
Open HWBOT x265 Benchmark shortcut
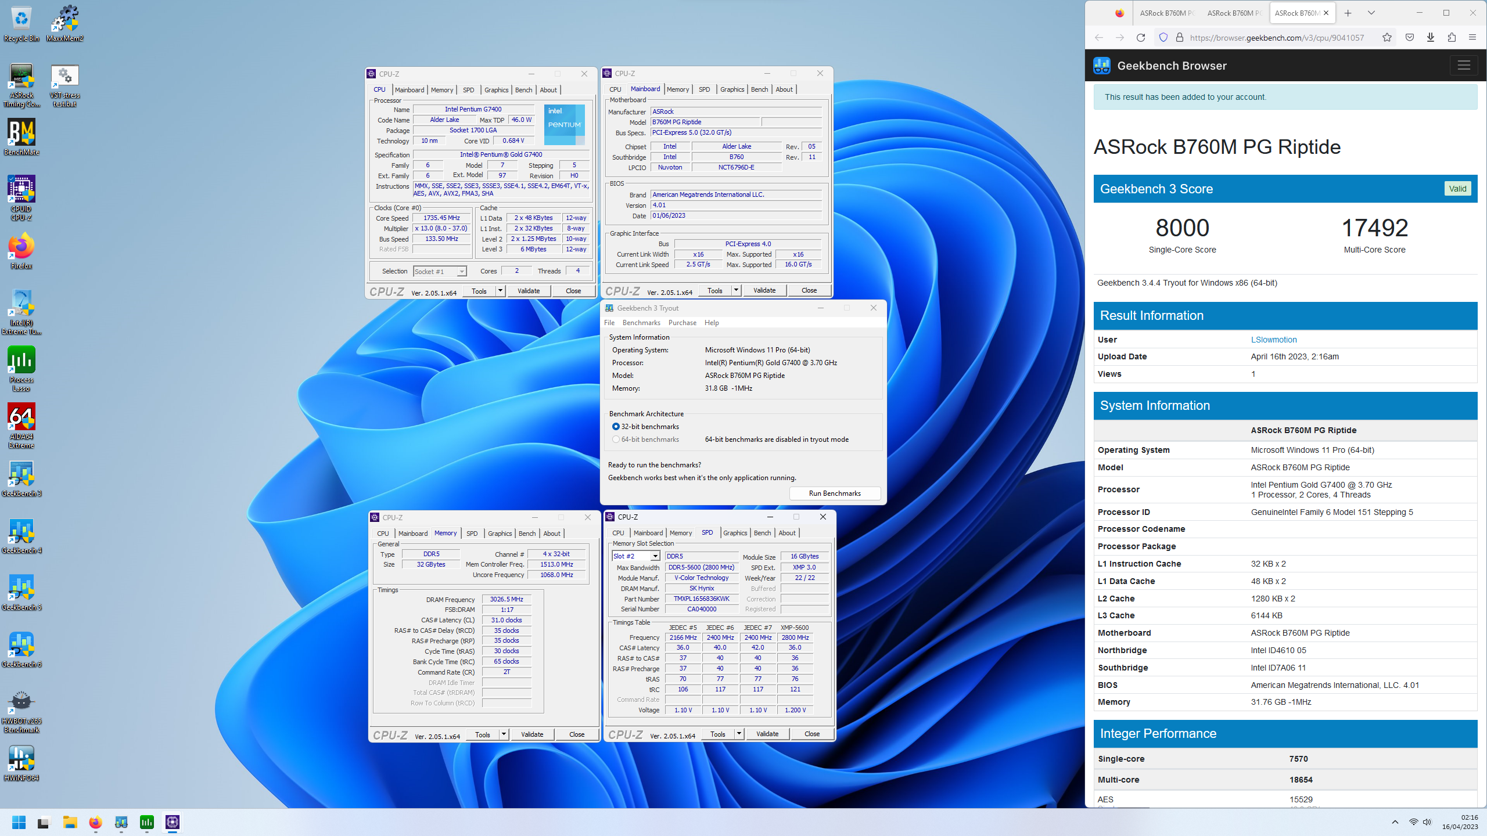point(21,711)
